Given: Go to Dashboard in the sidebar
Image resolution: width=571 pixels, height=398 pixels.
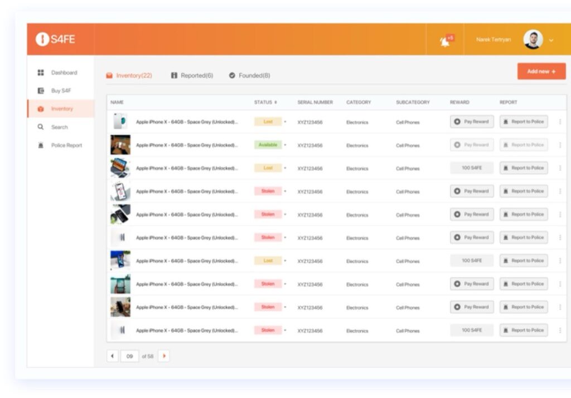Looking at the screenshot, I should (x=60, y=72).
